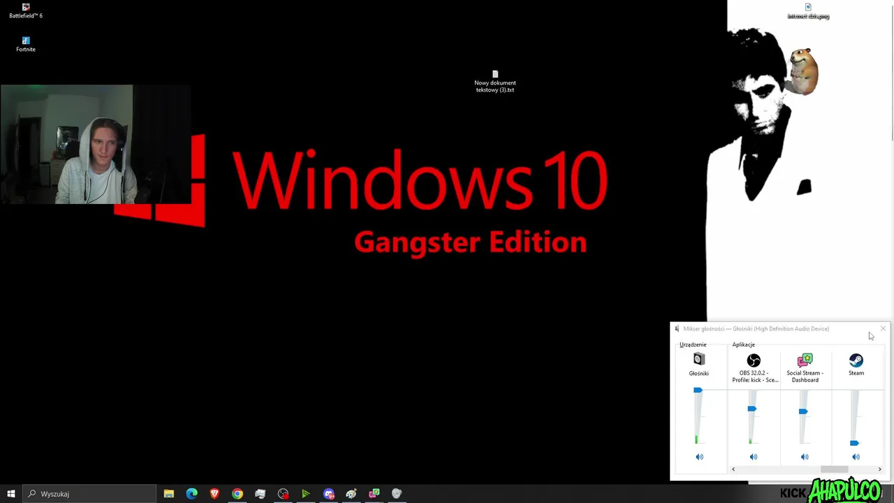Click the mixer horizontal scrollbar thumb
Image resolution: width=894 pixels, height=503 pixels.
(x=834, y=469)
